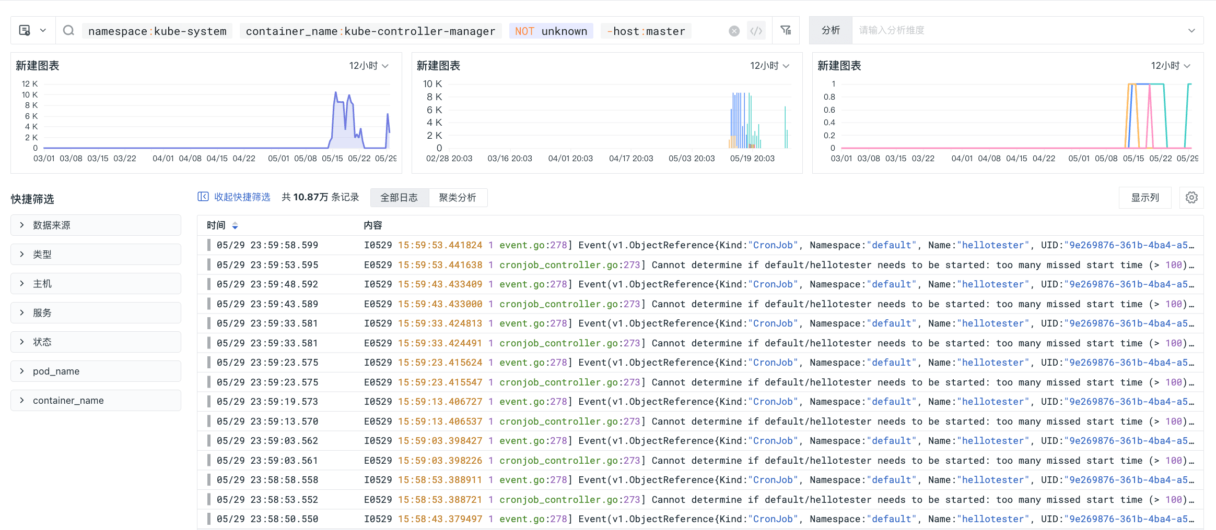The image size is (1216, 530).
Task: Click the third chart's 新建图表 title
Action: [x=839, y=66]
